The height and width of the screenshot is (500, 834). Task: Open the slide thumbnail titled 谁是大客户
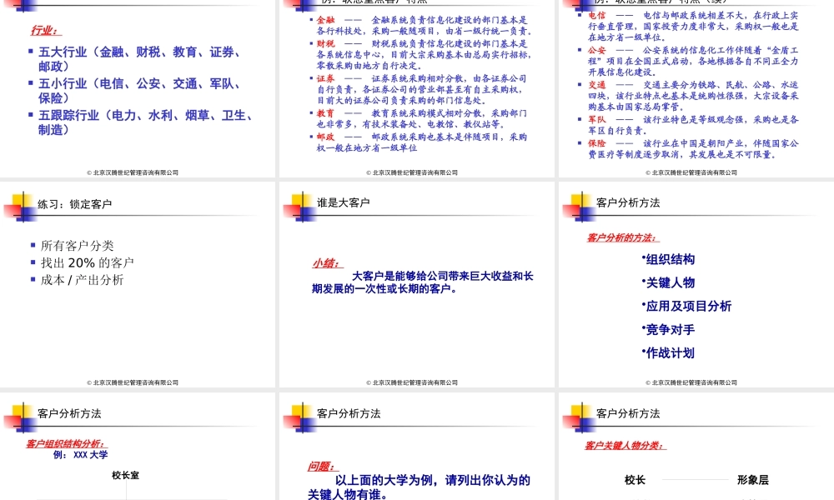click(x=416, y=284)
